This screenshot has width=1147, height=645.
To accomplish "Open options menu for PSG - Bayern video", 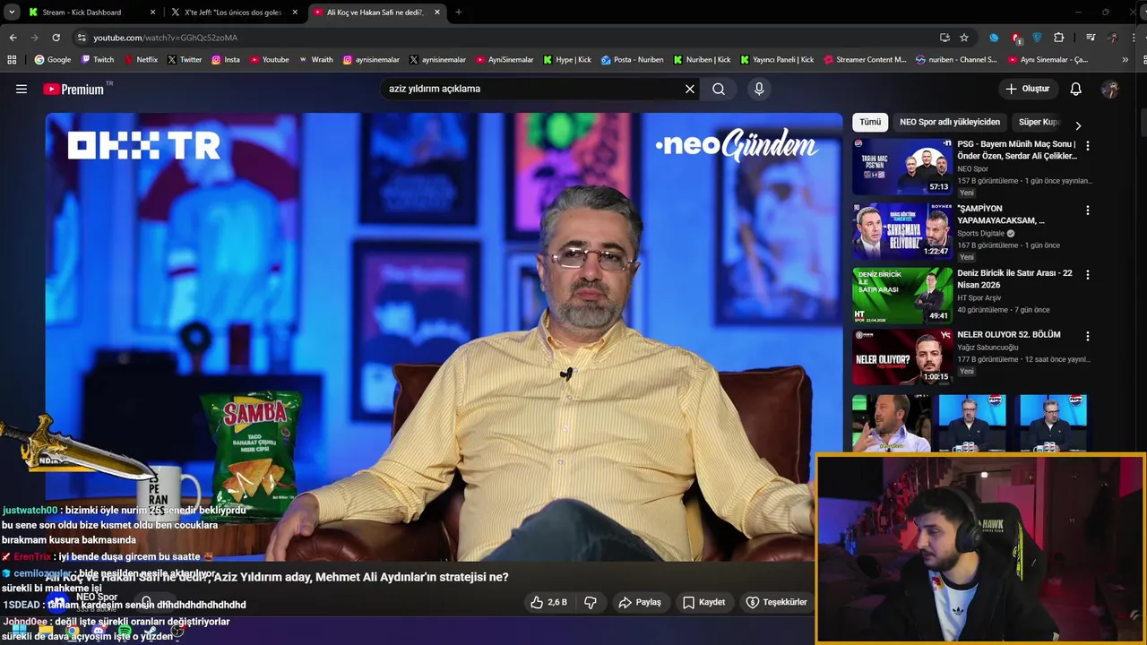I will tap(1088, 145).
